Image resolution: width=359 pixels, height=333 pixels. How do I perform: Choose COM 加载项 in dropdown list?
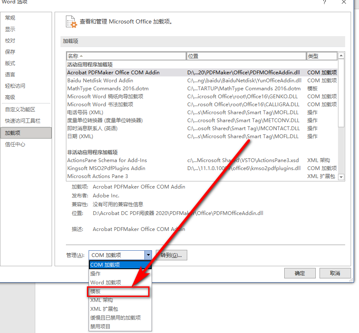coord(120,265)
